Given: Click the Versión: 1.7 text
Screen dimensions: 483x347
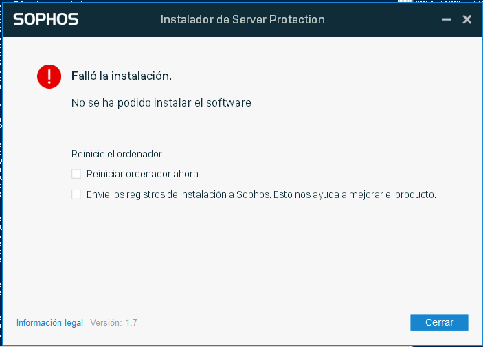Looking at the screenshot, I should click(113, 322).
